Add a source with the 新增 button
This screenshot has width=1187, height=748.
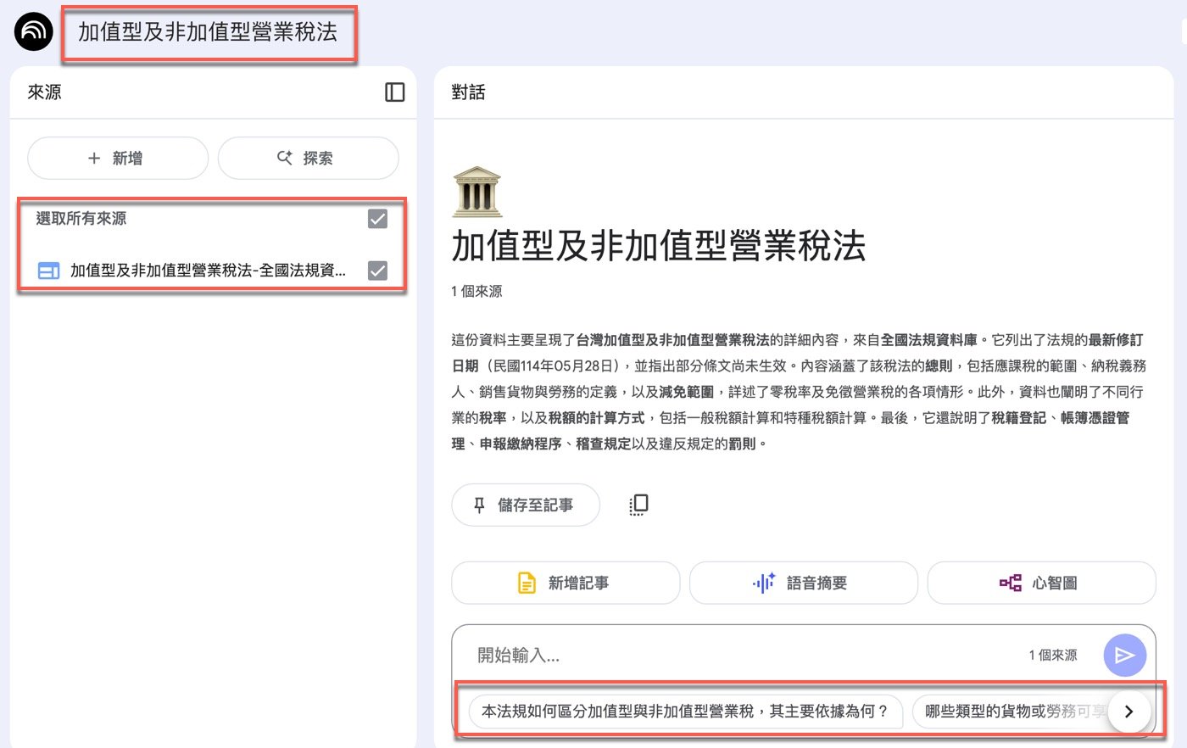click(x=118, y=158)
